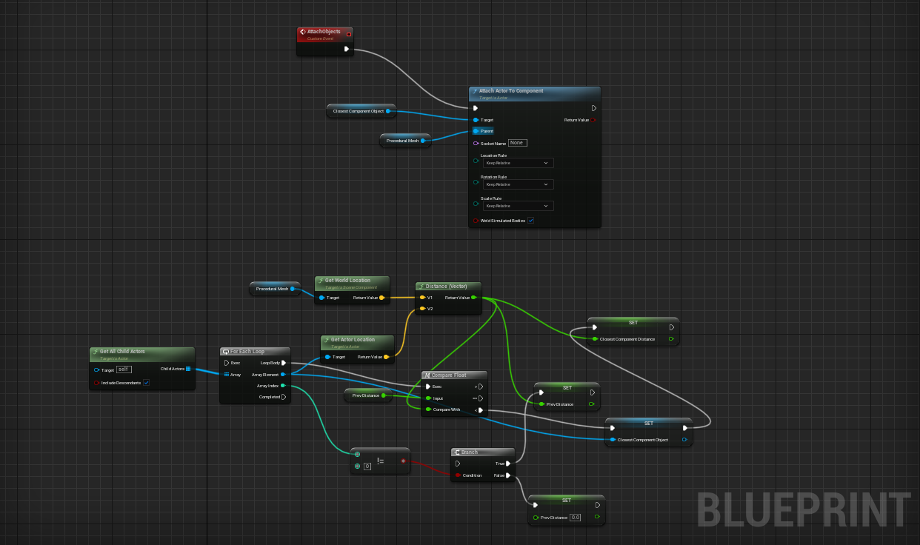Click the equals exec output on Compare Float
This screenshot has width=920, height=545.
[x=480, y=398]
